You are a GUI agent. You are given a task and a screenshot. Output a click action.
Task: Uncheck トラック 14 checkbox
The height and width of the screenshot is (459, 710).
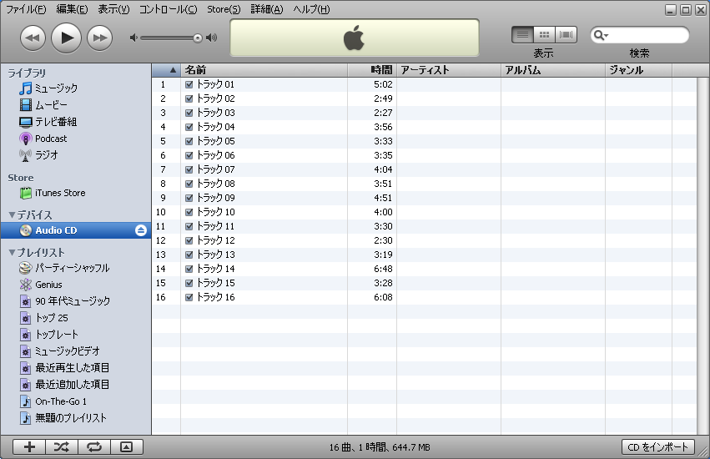coord(189,269)
